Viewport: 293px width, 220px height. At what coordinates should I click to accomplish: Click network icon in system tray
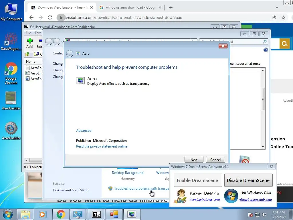pyautogui.click(x=257, y=215)
